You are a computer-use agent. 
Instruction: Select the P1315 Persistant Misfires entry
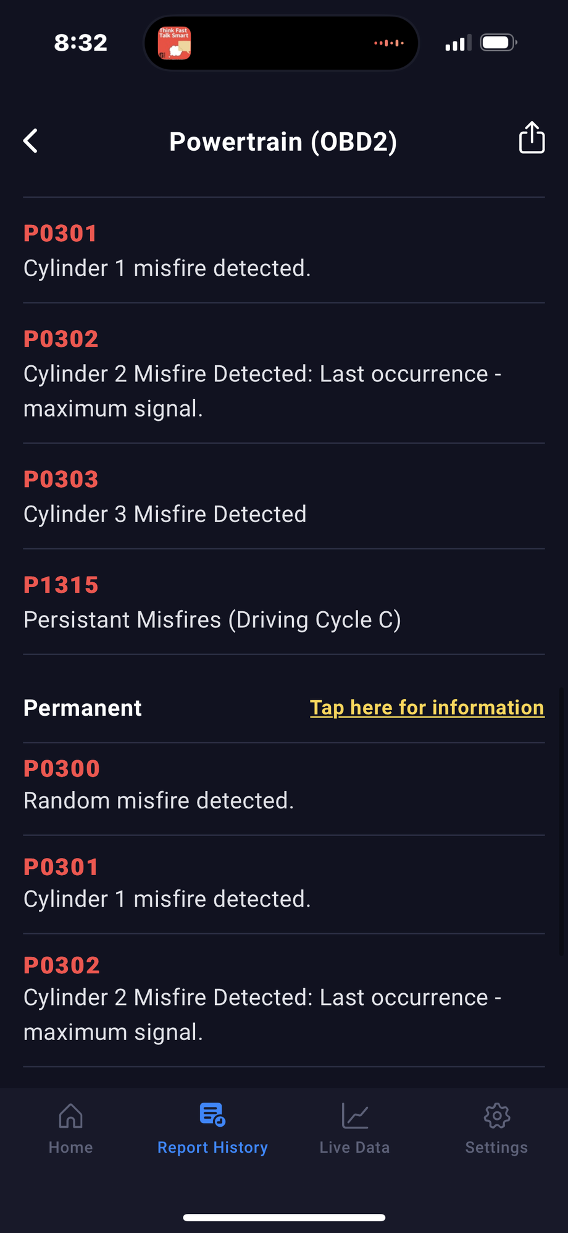tap(212, 603)
